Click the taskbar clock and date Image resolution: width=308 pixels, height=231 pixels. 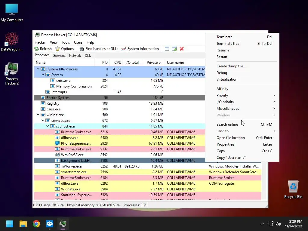tap(294, 224)
